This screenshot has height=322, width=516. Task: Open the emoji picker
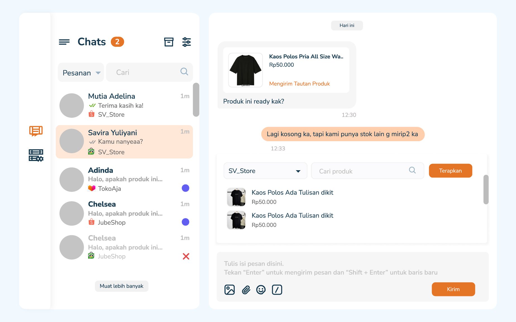click(261, 290)
